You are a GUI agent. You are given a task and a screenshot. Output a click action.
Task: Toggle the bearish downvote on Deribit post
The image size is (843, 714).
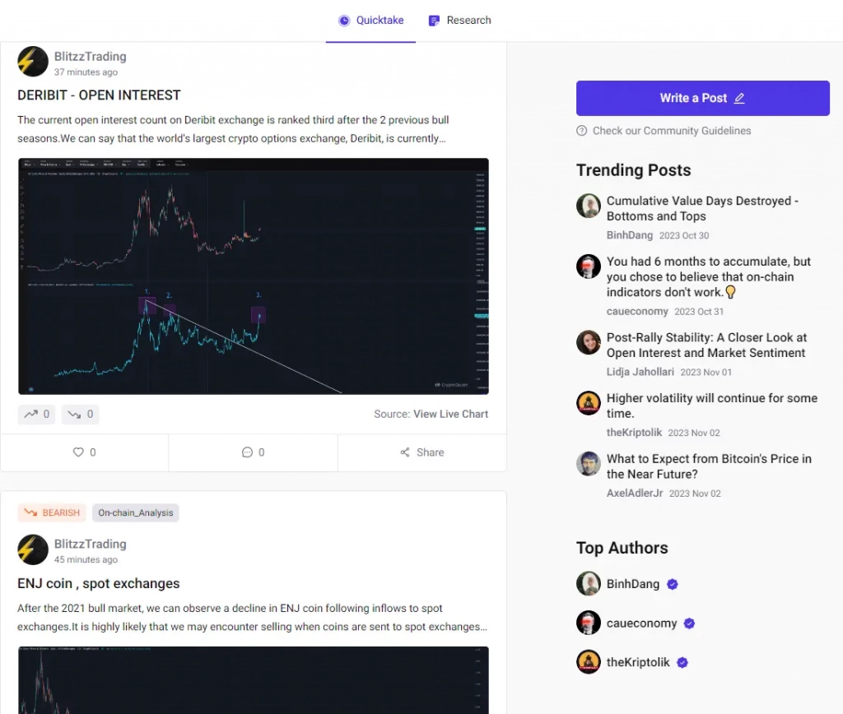80,414
